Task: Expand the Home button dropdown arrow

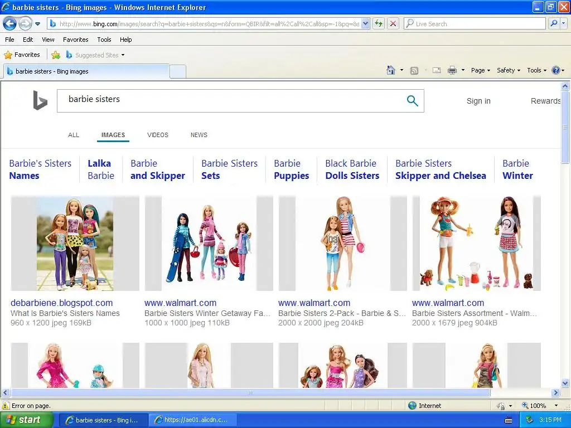Action: [401, 70]
